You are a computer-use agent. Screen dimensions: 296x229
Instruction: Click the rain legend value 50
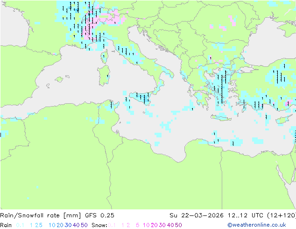pyautogui.click(x=84, y=225)
